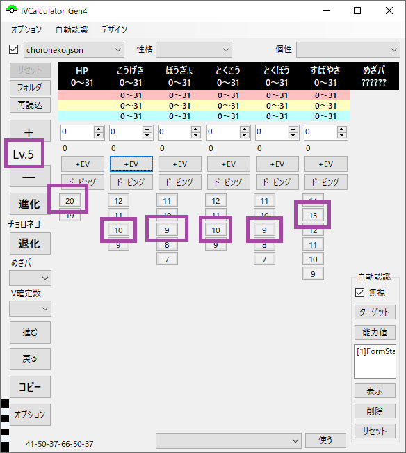This screenshot has width=406, height=453.
Task: Click the ターゲット target button
Action: tap(375, 312)
